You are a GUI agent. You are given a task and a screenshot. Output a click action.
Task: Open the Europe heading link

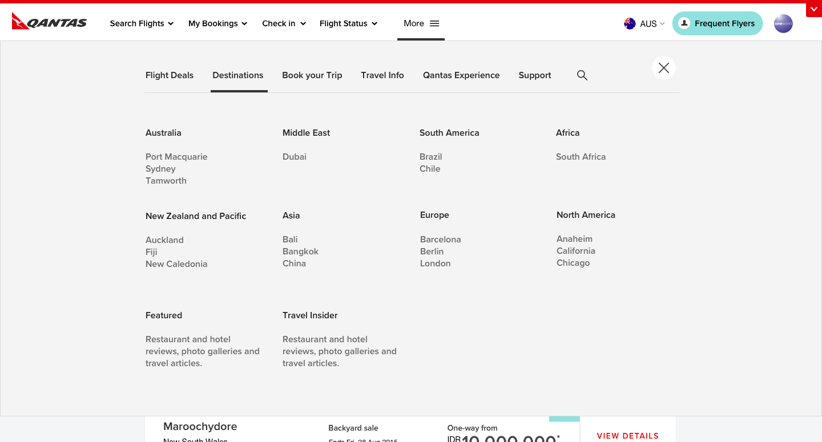434,215
